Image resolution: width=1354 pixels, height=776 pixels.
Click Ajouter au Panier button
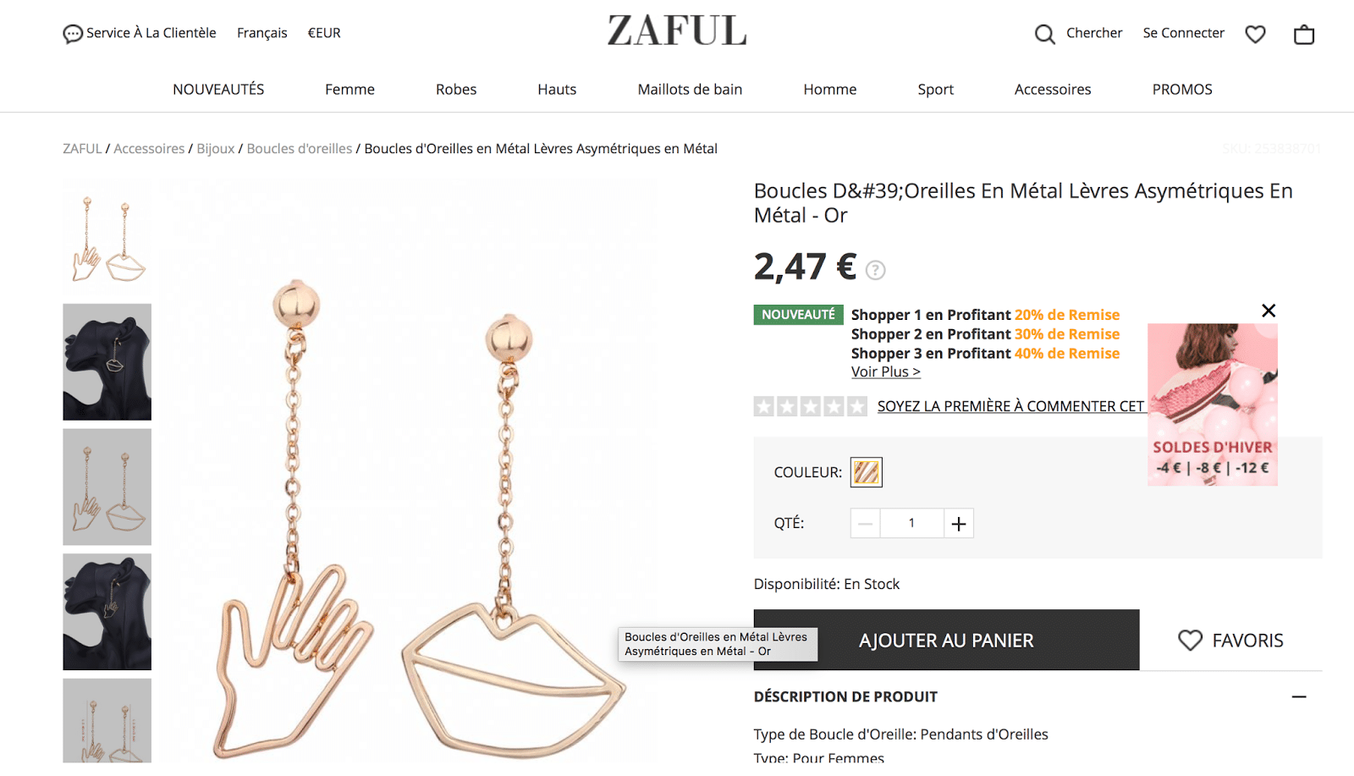pos(946,641)
